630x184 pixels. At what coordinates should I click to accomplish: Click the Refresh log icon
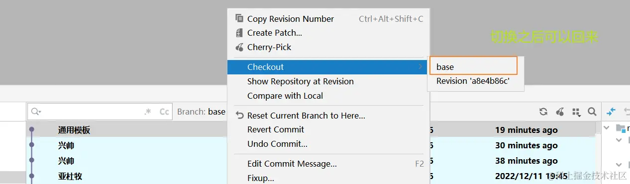pyautogui.click(x=543, y=112)
